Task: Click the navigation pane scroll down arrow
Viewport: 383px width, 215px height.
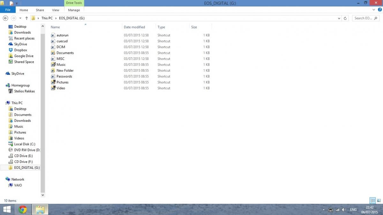Action: pos(43,195)
